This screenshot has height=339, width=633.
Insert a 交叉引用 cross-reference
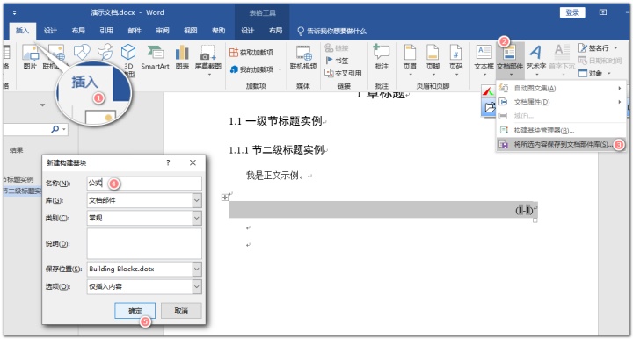344,73
